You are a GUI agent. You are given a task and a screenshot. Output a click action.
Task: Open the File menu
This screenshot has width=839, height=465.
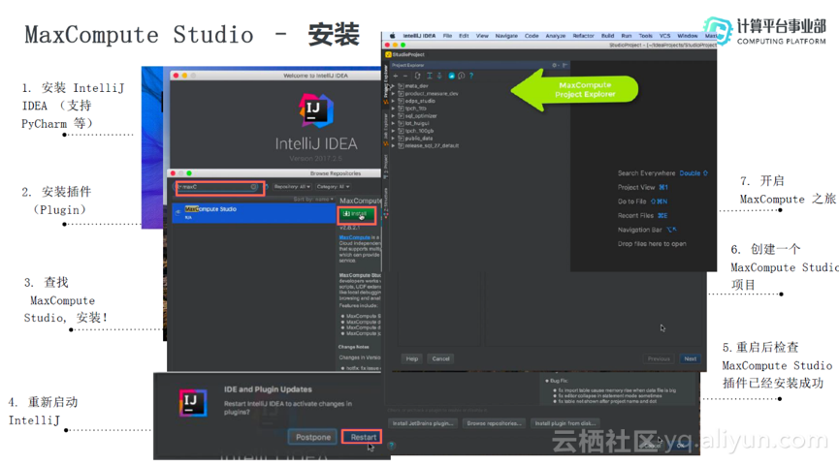point(447,36)
